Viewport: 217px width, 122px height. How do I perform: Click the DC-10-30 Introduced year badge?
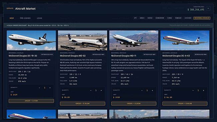47,54
